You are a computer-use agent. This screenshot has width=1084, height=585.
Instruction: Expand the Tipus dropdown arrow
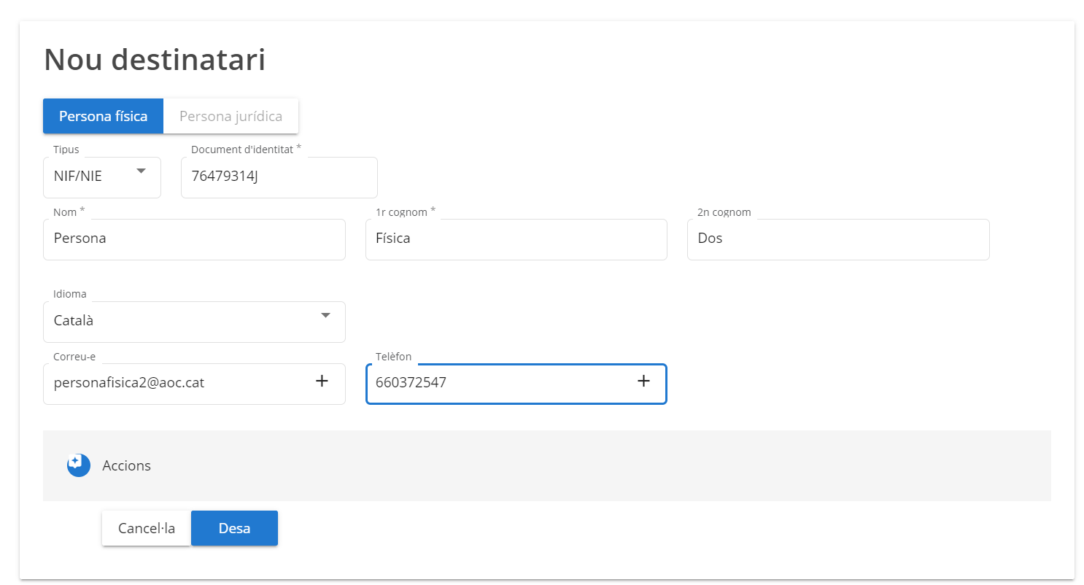pos(141,171)
